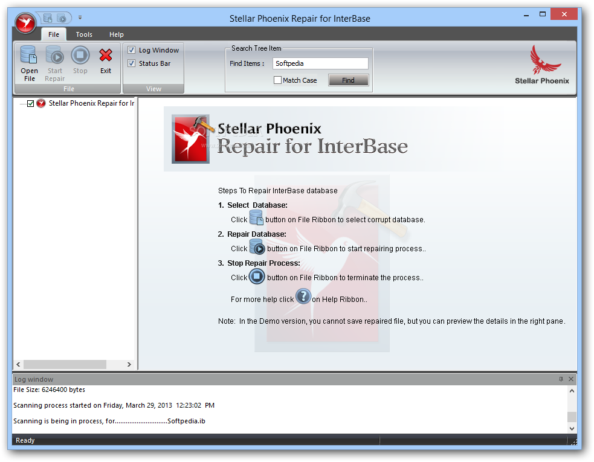Click the '2. Repair Database:' step heading
The image size is (594, 462).
click(252, 234)
